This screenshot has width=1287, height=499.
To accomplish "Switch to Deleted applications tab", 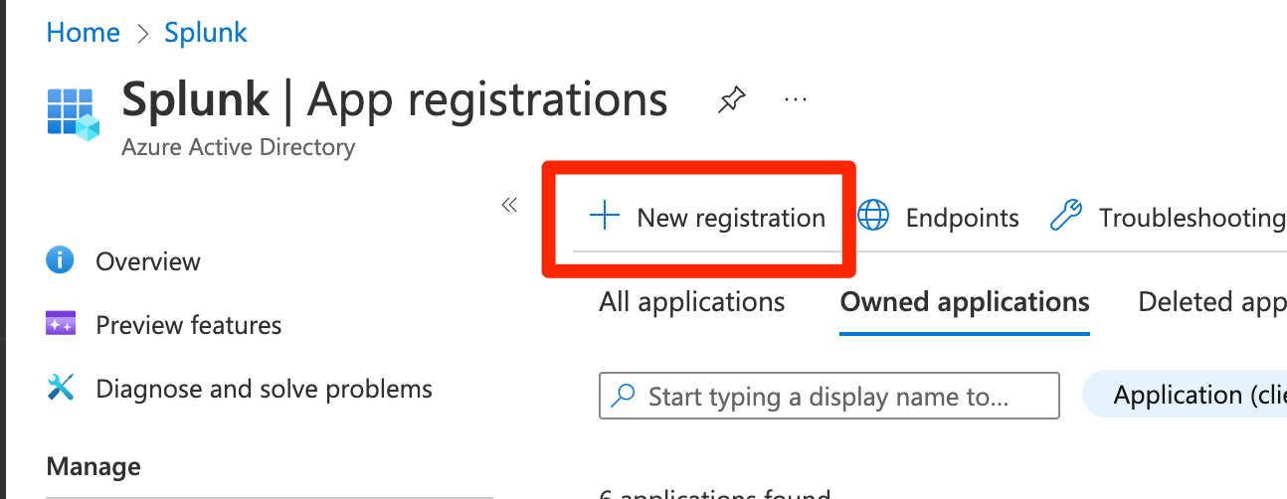I will (1212, 302).
